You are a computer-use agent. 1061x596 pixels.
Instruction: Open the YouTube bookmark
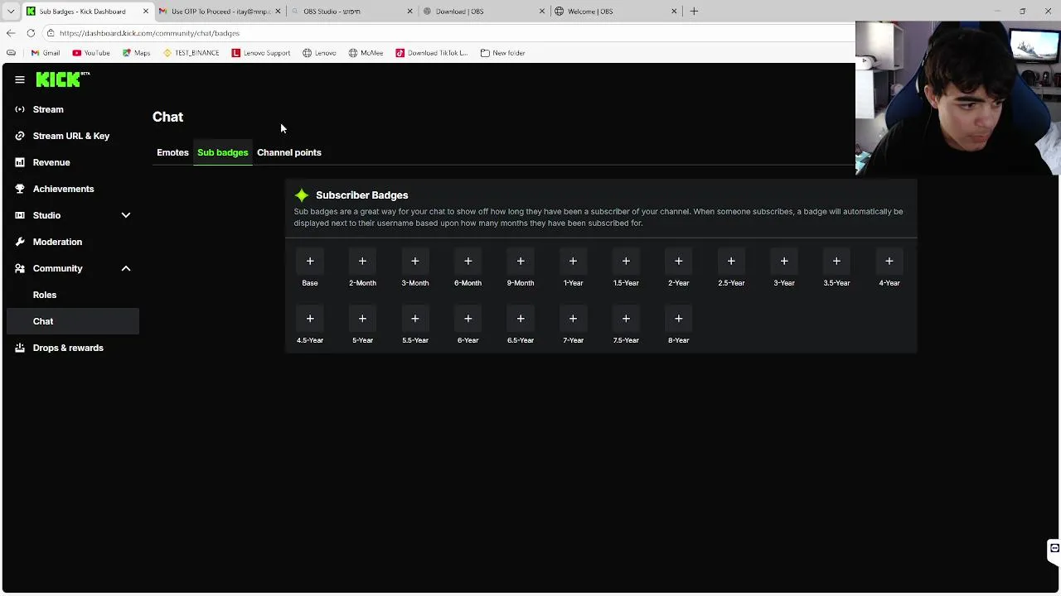tap(90, 53)
